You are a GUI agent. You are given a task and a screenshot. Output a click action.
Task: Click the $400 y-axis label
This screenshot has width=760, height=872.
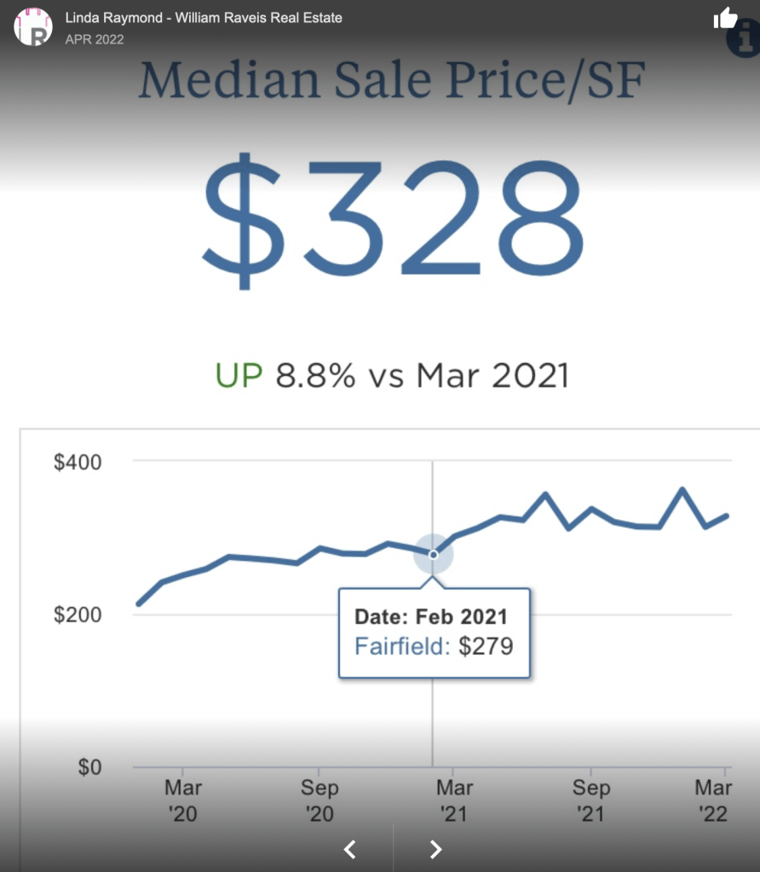78,462
